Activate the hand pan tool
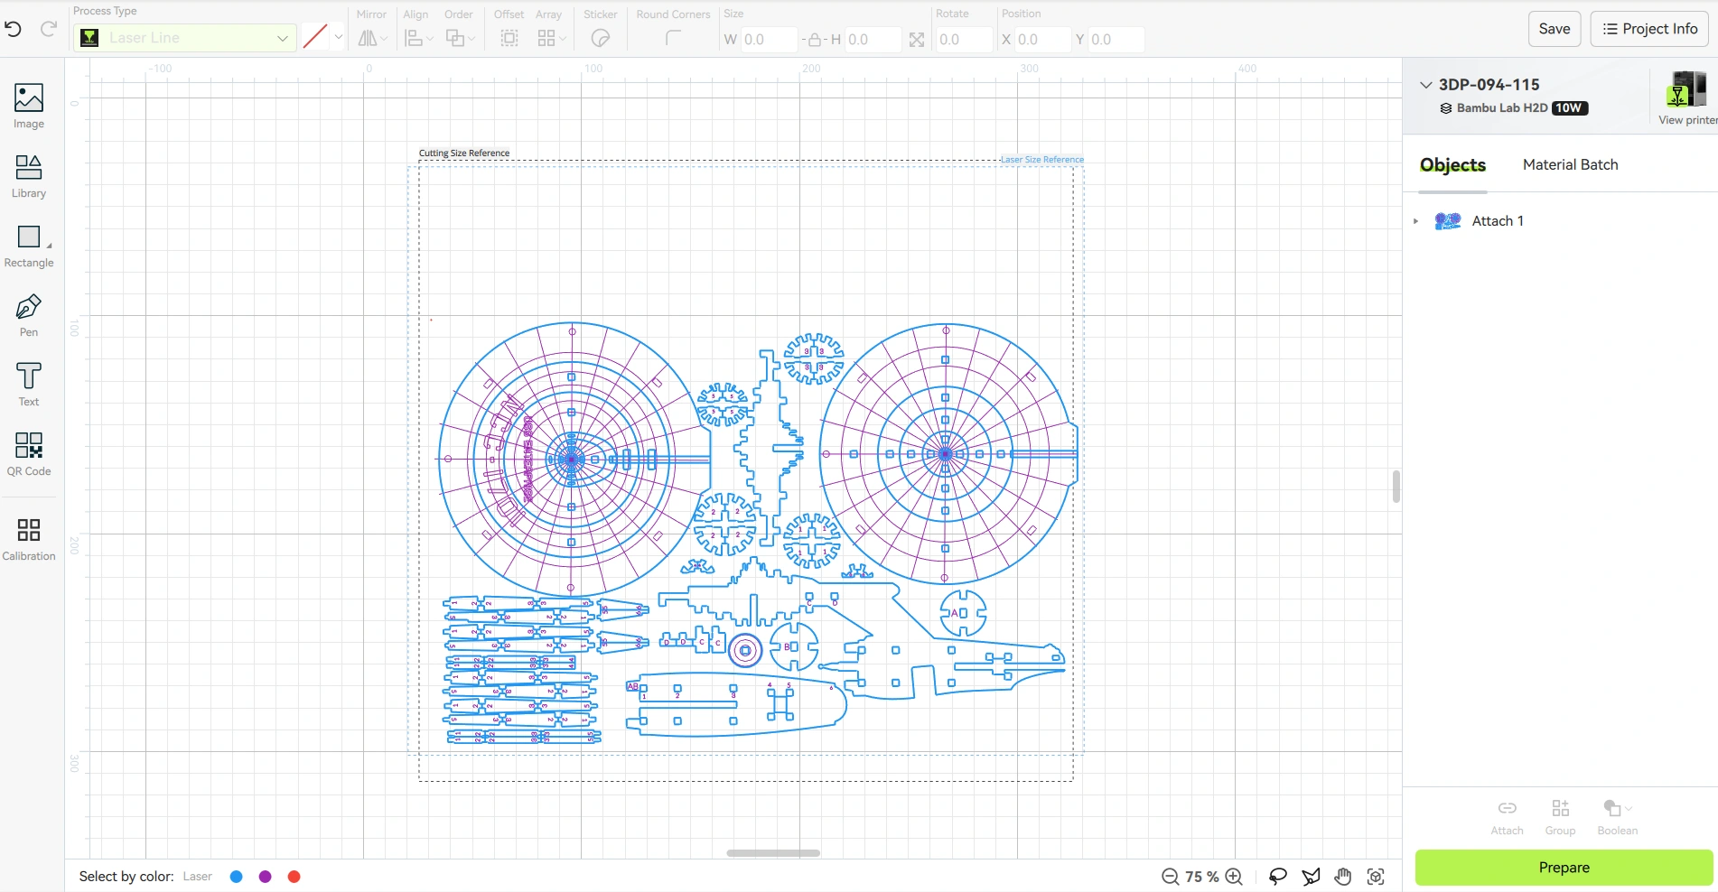 [x=1343, y=877]
